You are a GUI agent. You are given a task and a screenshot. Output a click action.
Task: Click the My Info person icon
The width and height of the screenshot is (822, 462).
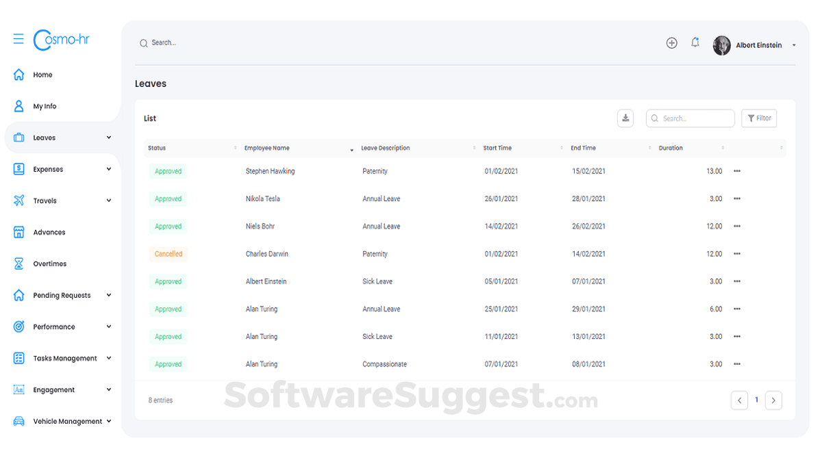point(19,106)
